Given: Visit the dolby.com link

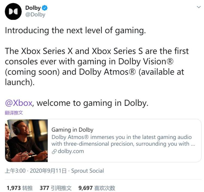Looking at the screenshot, I should click(70, 151).
